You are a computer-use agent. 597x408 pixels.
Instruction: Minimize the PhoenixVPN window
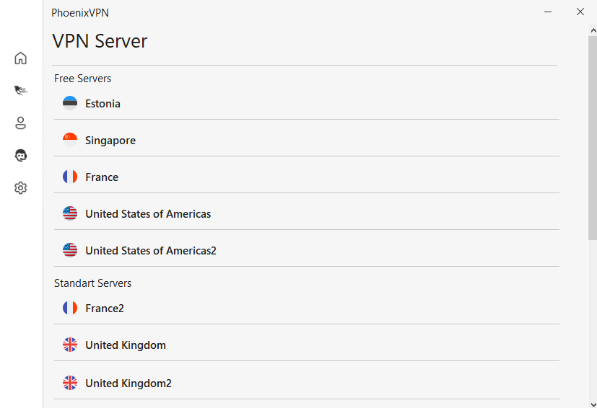(548, 12)
